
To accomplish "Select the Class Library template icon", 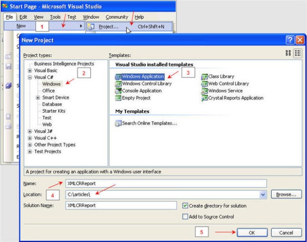I will pyautogui.click(x=204, y=77).
